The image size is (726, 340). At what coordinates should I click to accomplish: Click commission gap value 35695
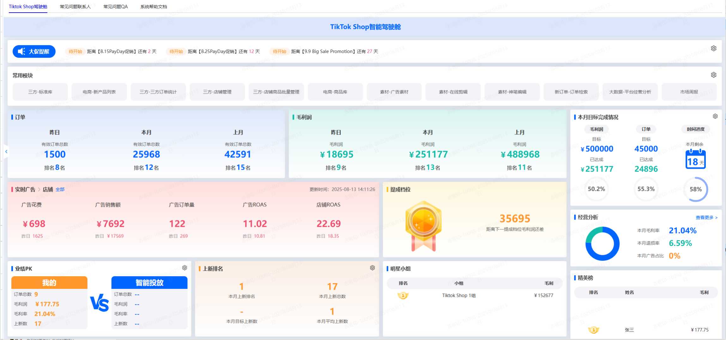(515, 218)
